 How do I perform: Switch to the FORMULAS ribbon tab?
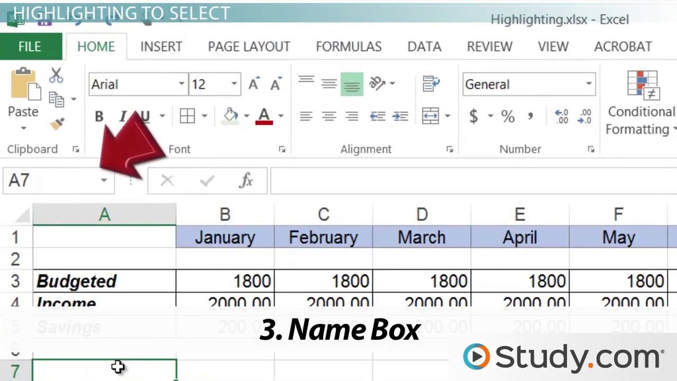pyautogui.click(x=348, y=46)
